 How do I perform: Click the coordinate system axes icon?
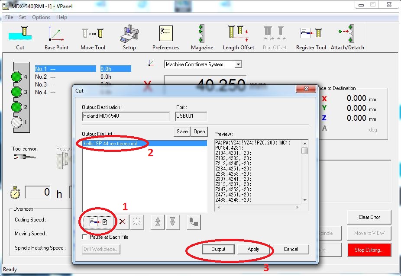coord(151,63)
